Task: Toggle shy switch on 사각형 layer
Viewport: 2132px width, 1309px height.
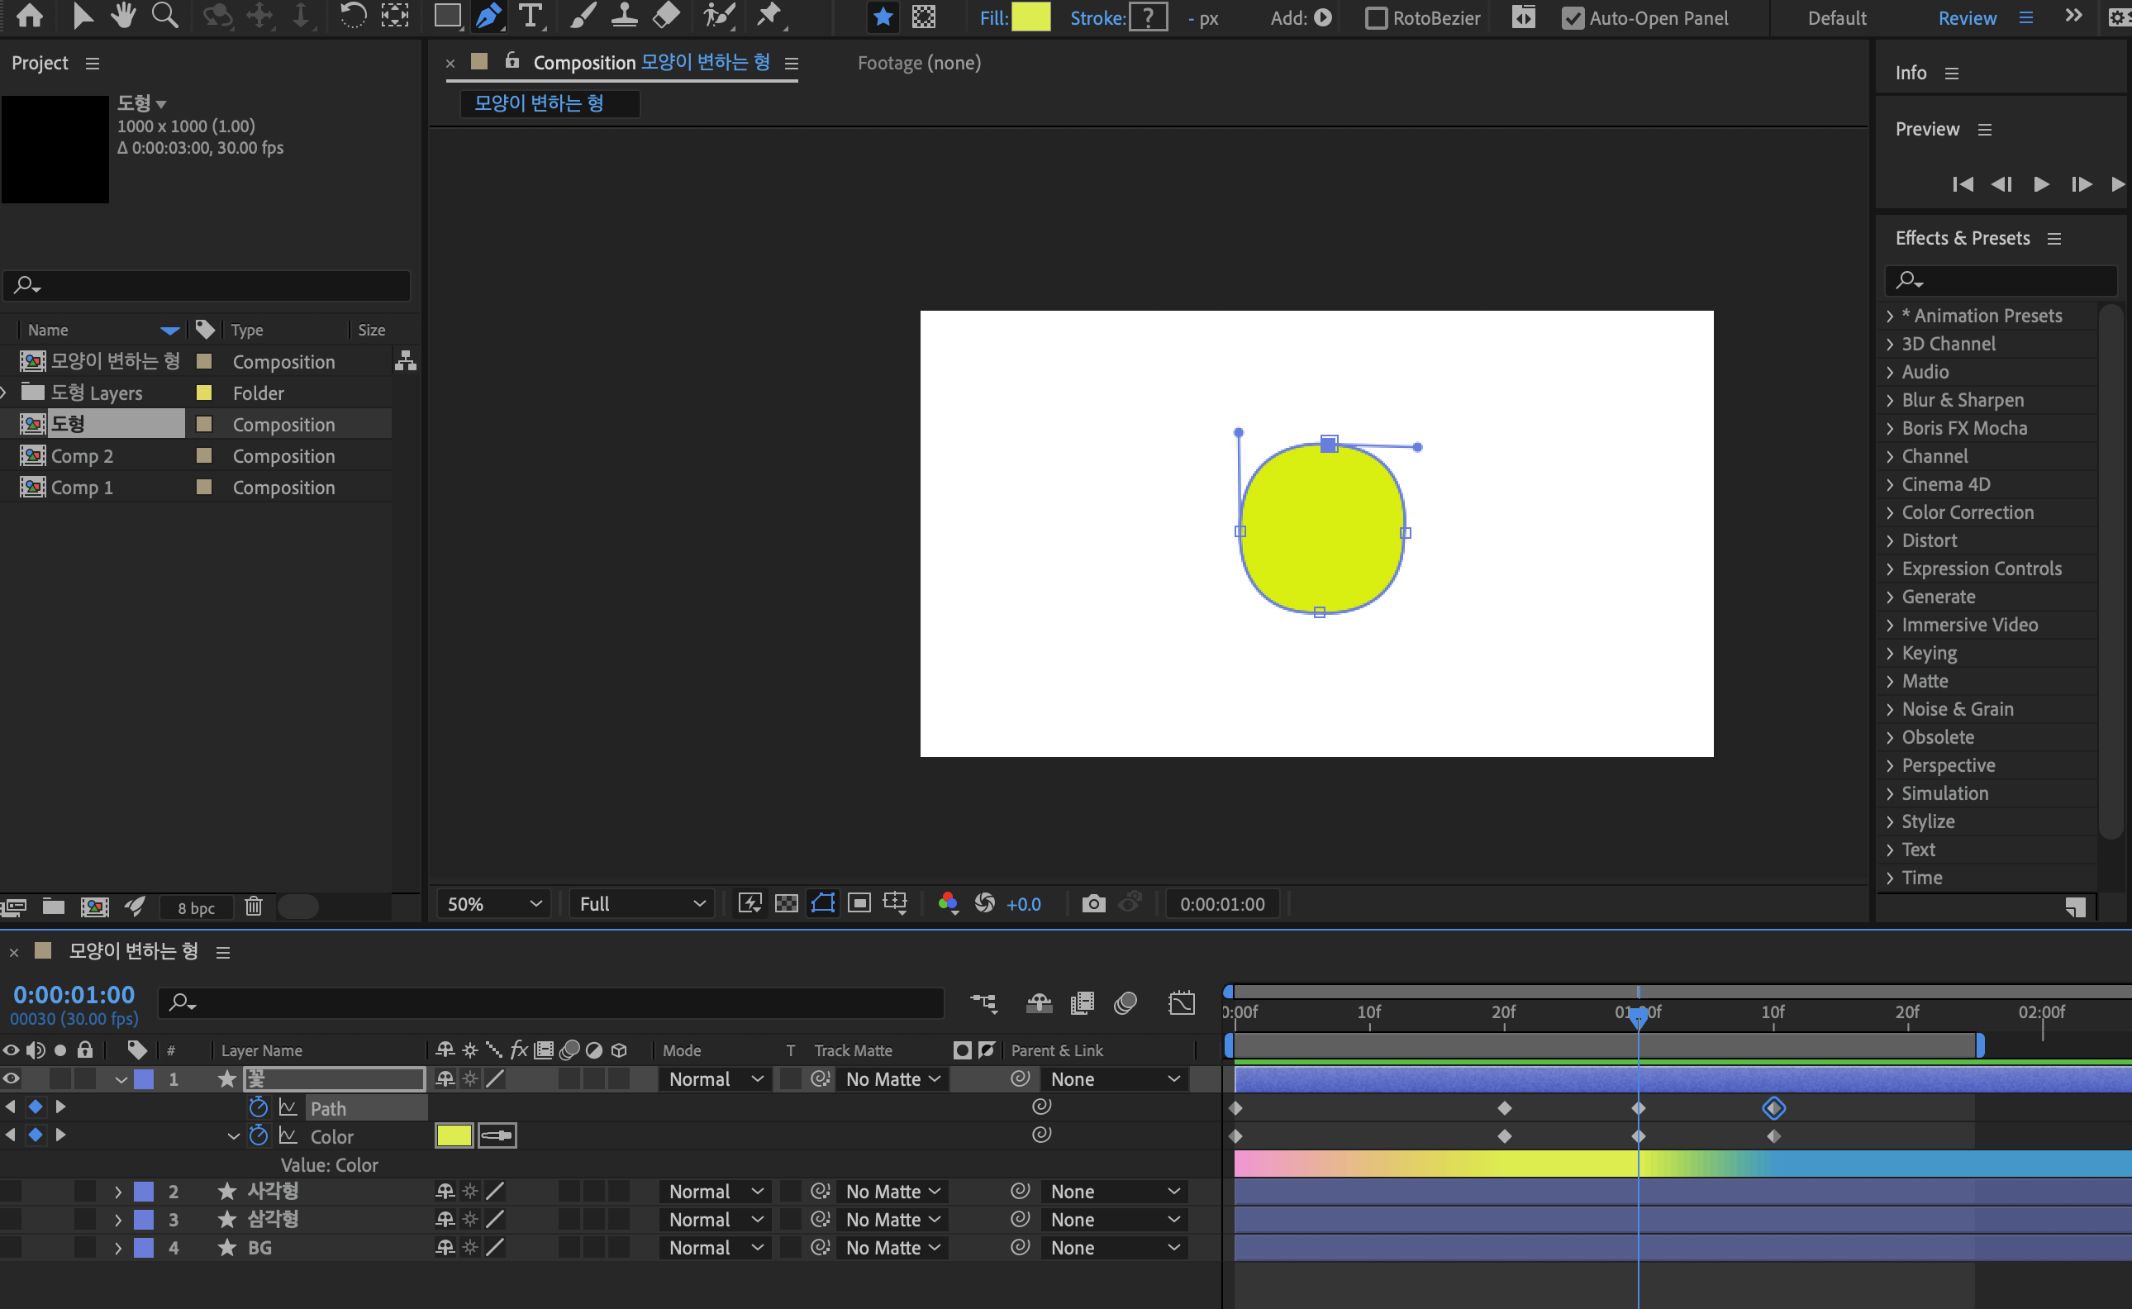Action: click(445, 1192)
